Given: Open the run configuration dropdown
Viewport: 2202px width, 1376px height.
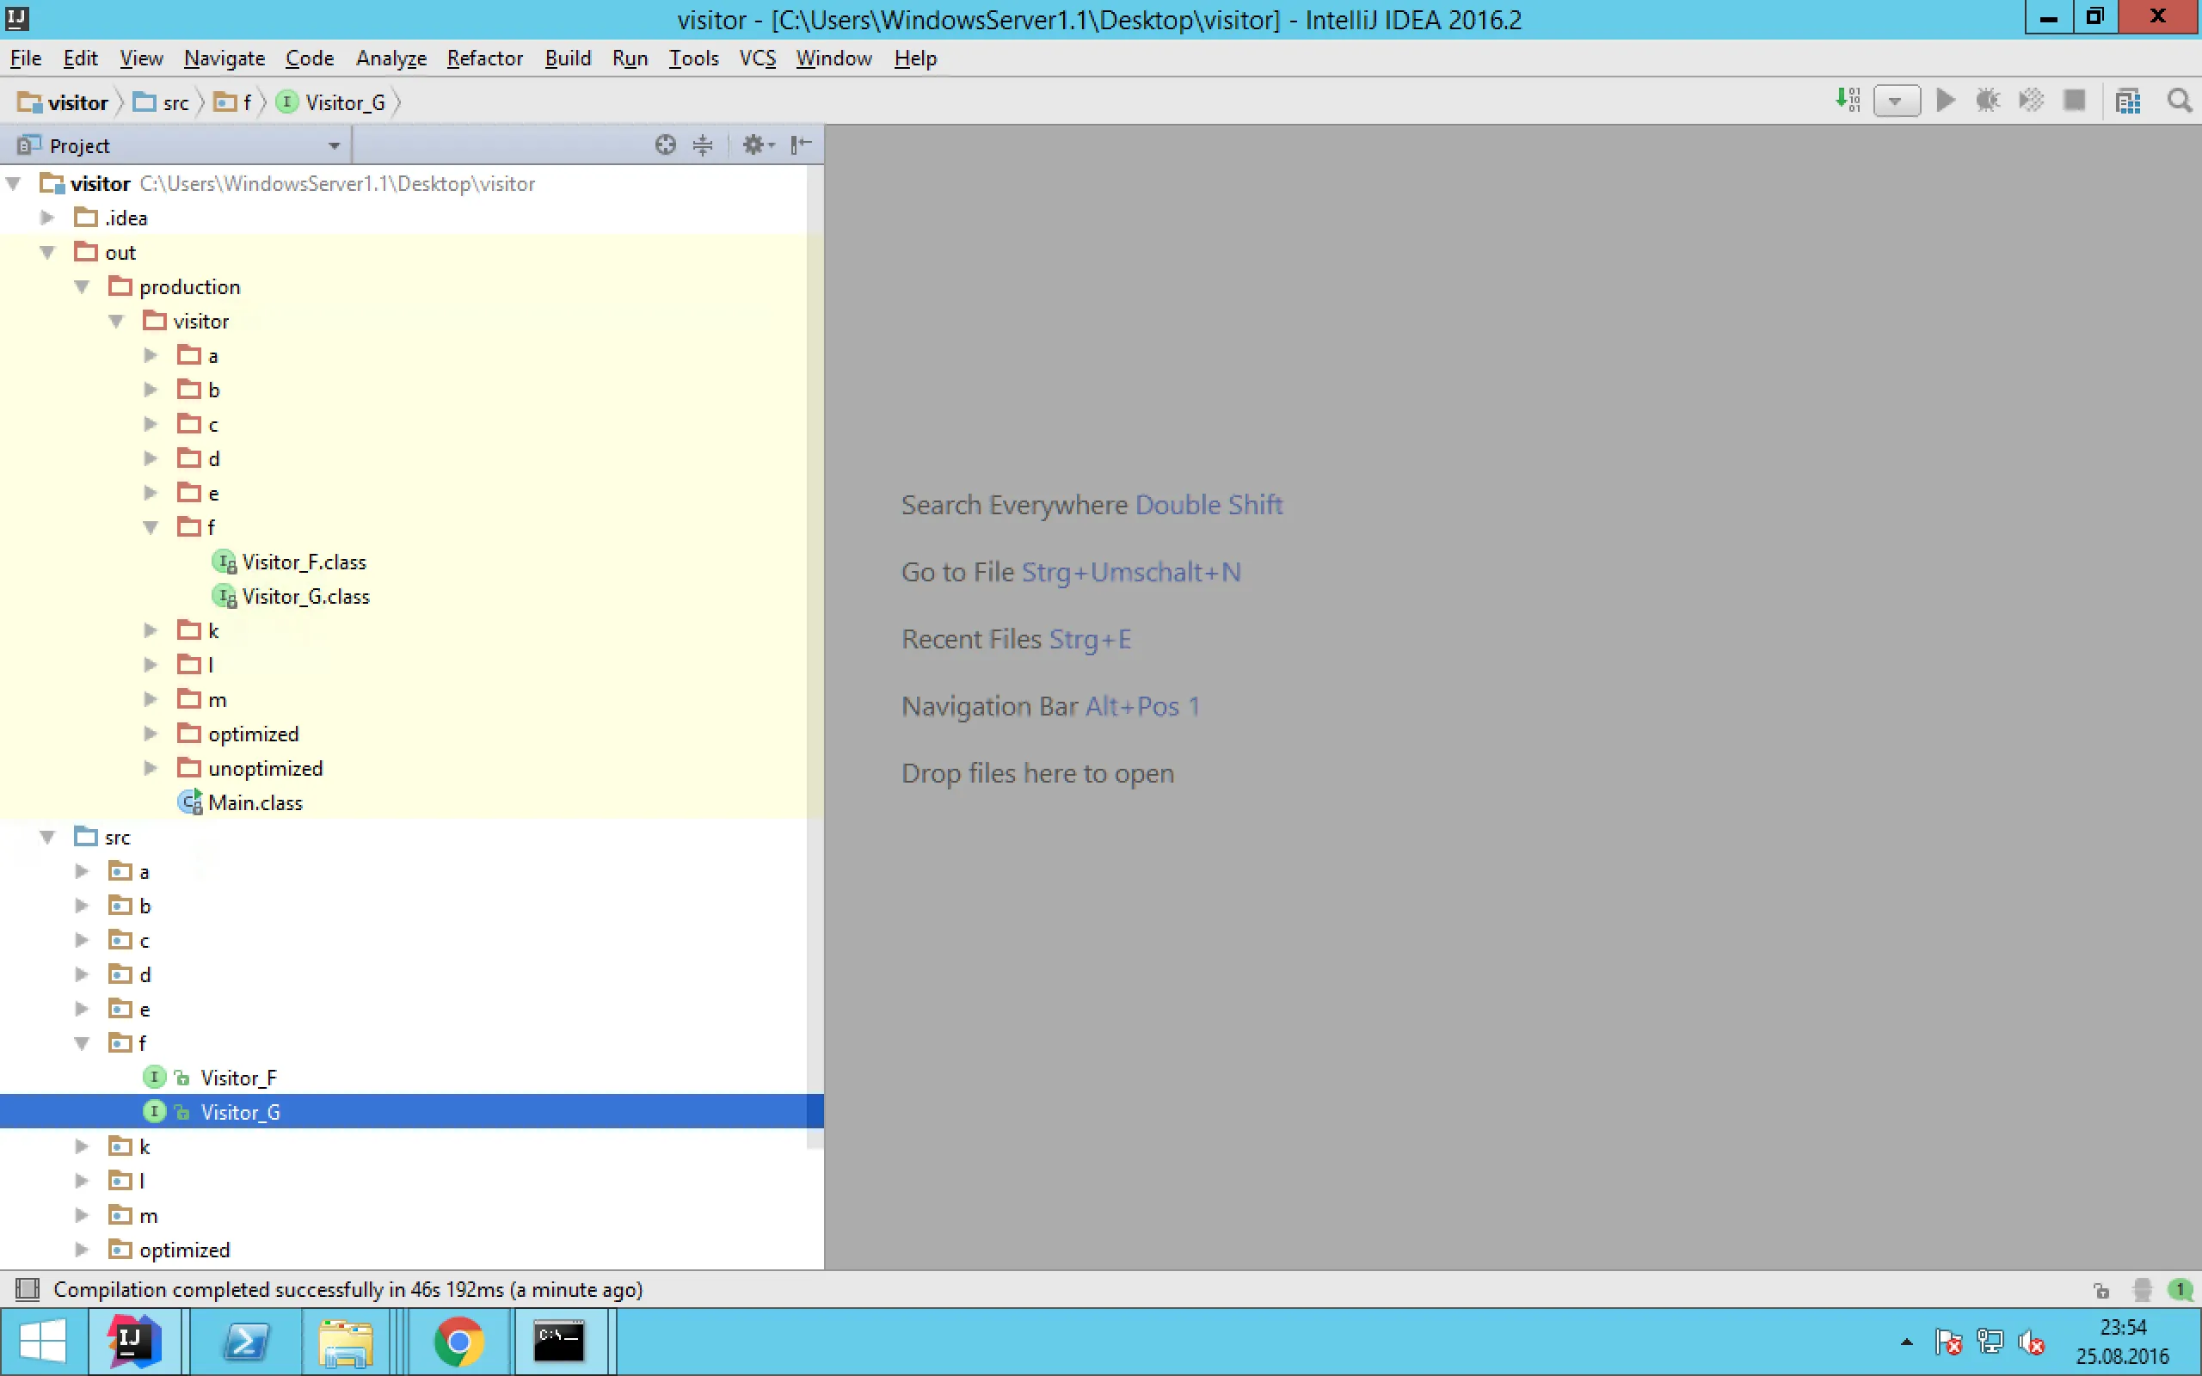Looking at the screenshot, I should coord(1897,101).
